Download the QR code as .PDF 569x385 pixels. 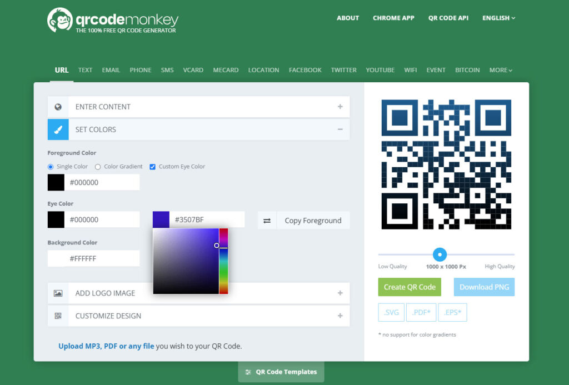421,312
